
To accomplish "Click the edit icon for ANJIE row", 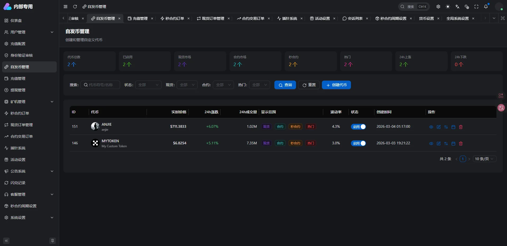I will coord(439,127).
